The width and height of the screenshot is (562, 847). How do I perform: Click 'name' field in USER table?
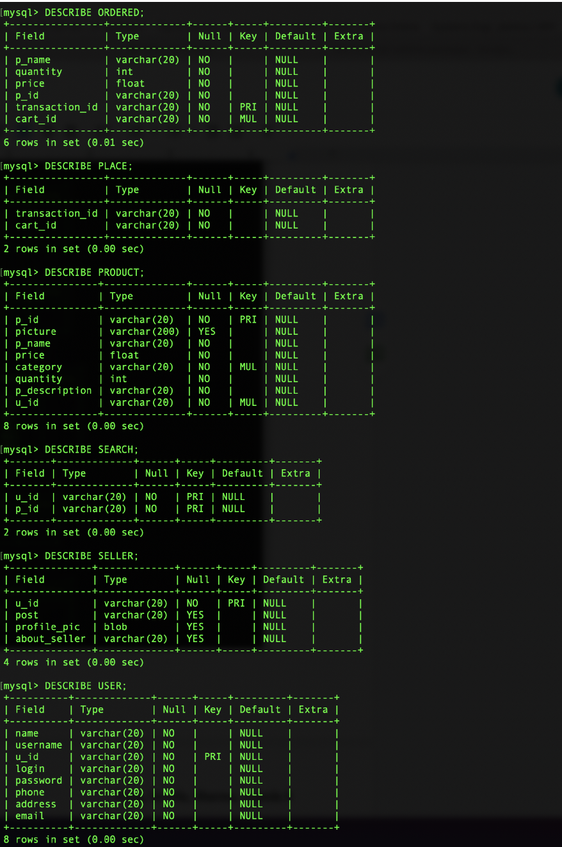tap(27, 733)
